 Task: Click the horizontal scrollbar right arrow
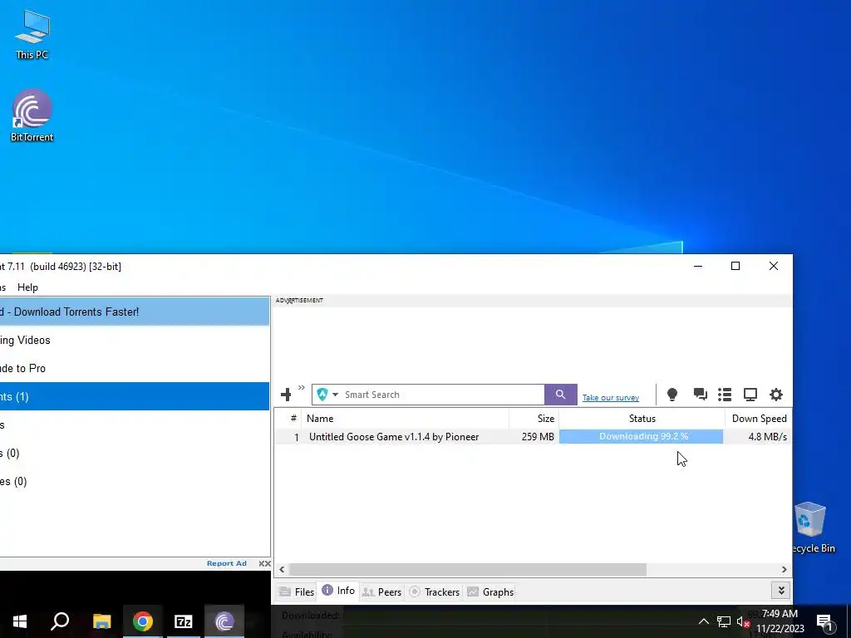point(785,570)
